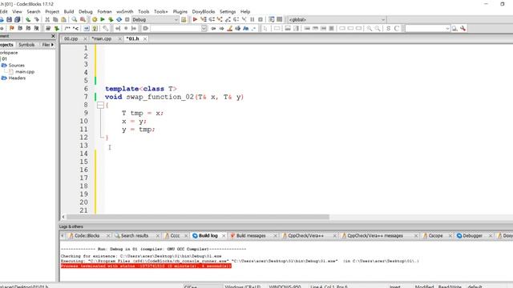Click the debugger Step into icon
Image resolution: width=513 pixels, height=288 pixels.
(x=220, y=19)
